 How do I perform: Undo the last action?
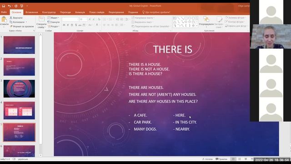[9, 6]
